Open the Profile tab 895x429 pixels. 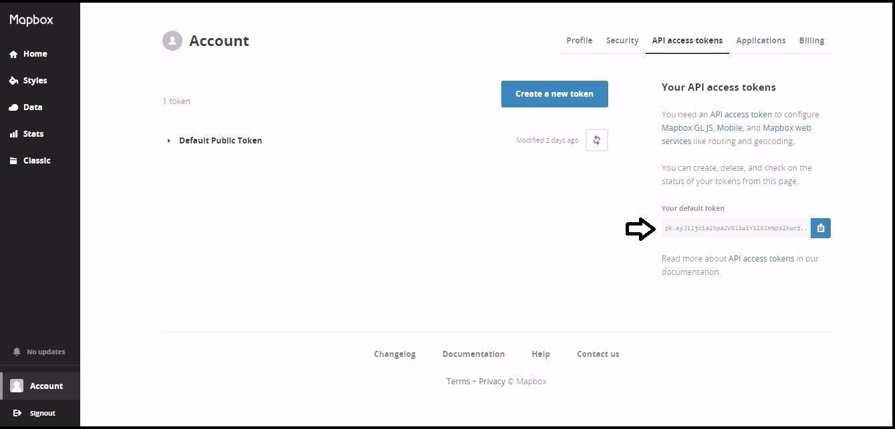[x=580, y=41]
